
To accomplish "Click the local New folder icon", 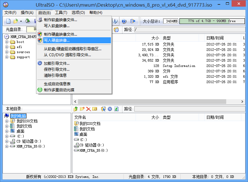I will (82, 109).
